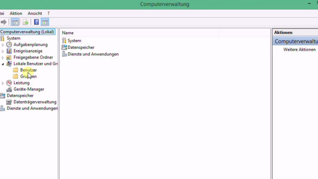
Task: Open Geräte-Manager in the tree
Action: (x=29, y=89)
